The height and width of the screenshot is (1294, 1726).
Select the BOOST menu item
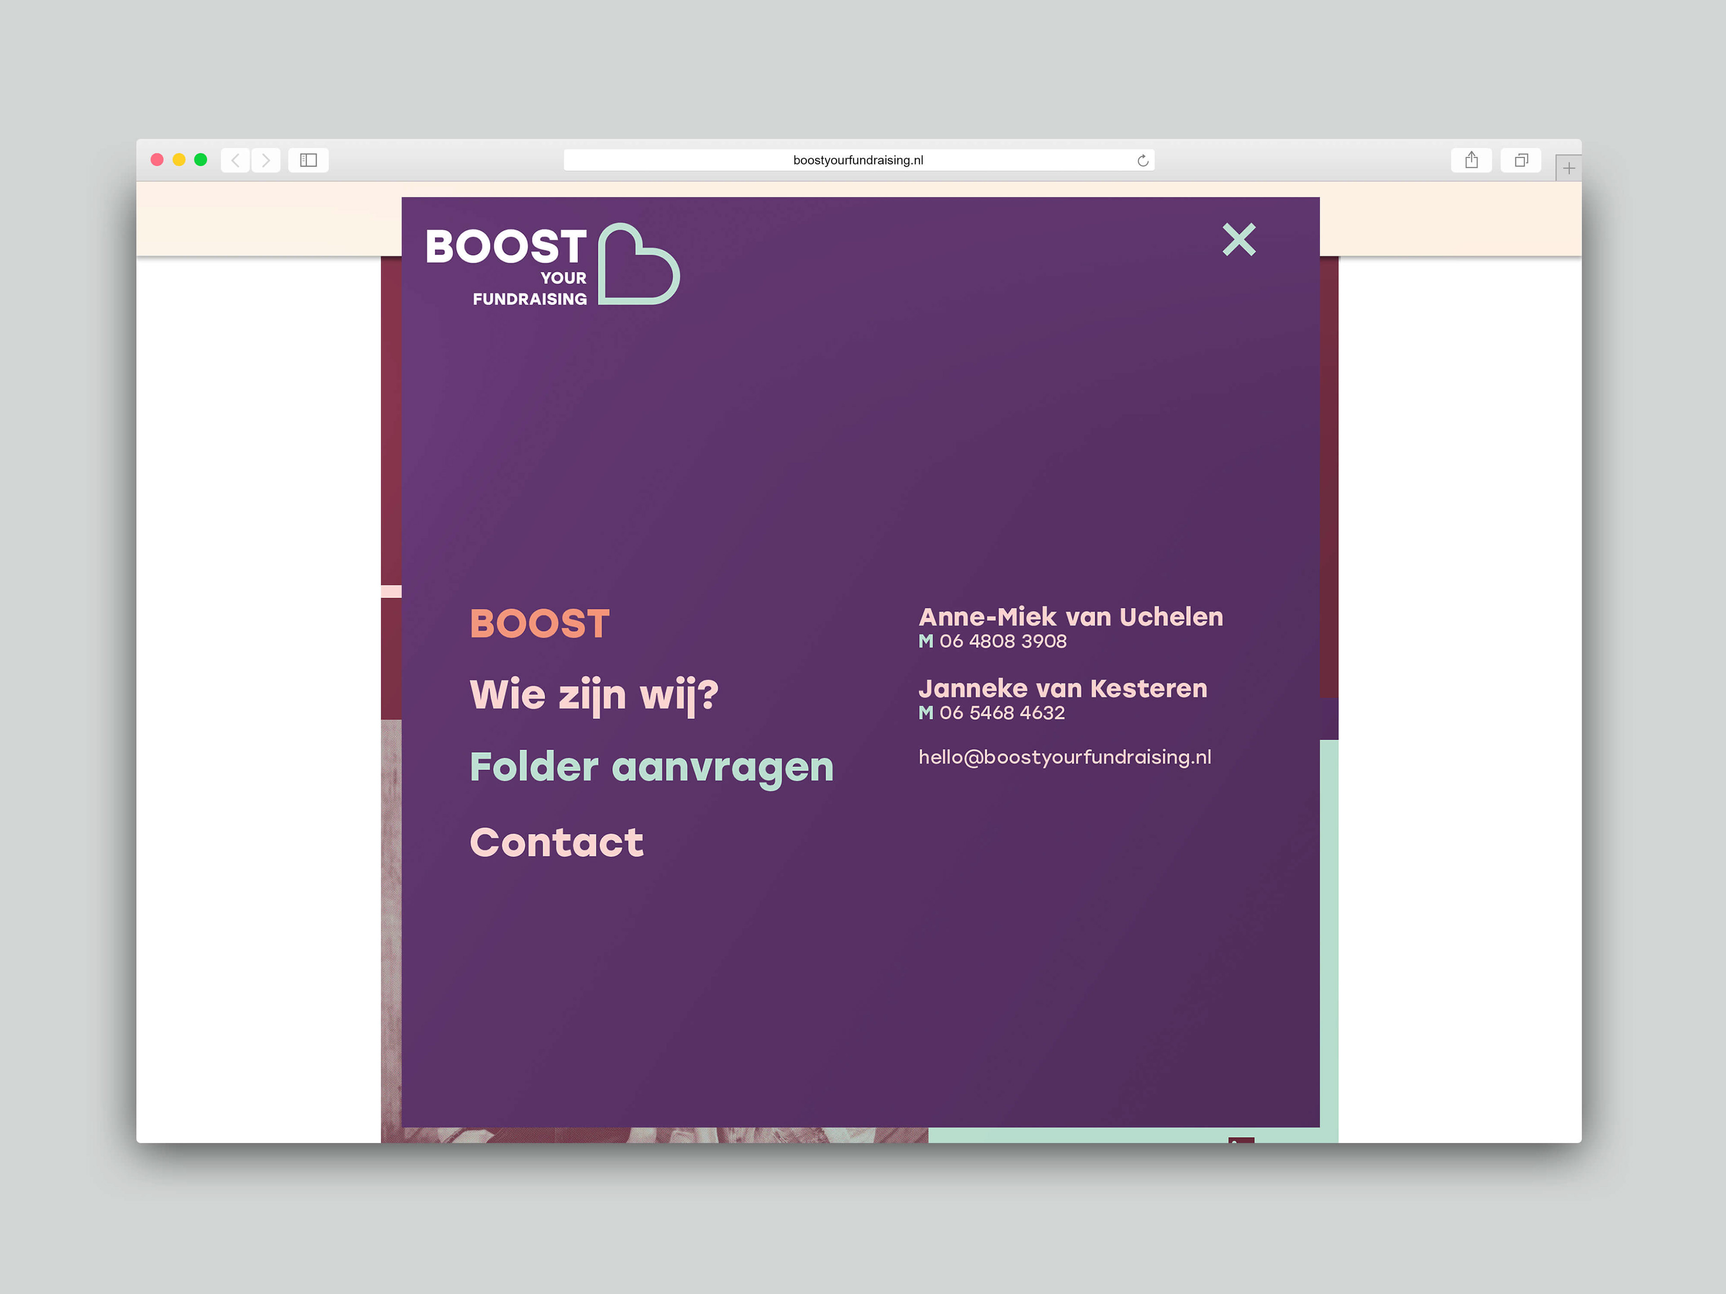pos(539,624)
